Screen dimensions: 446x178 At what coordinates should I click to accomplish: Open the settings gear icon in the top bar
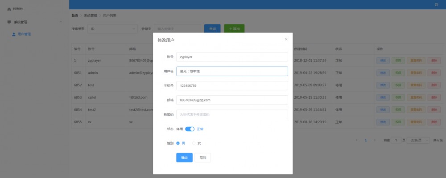[x=436, y=4]
